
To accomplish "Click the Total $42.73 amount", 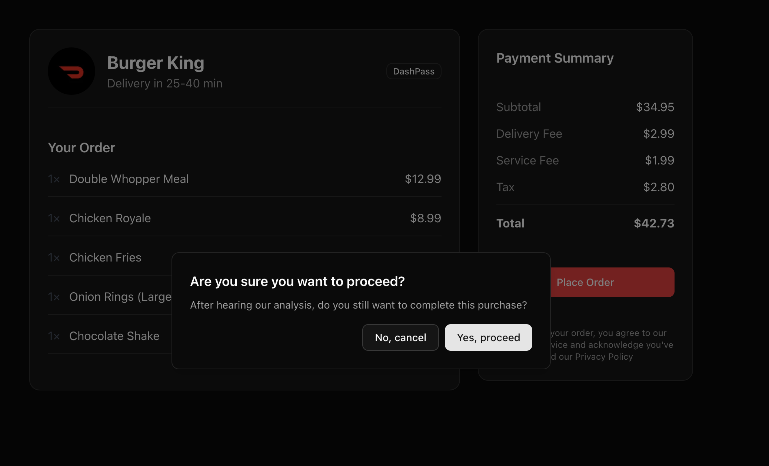I will 654,223.
